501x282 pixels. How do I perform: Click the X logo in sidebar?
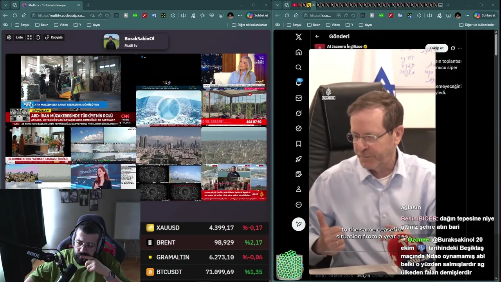tap(299, 37)
